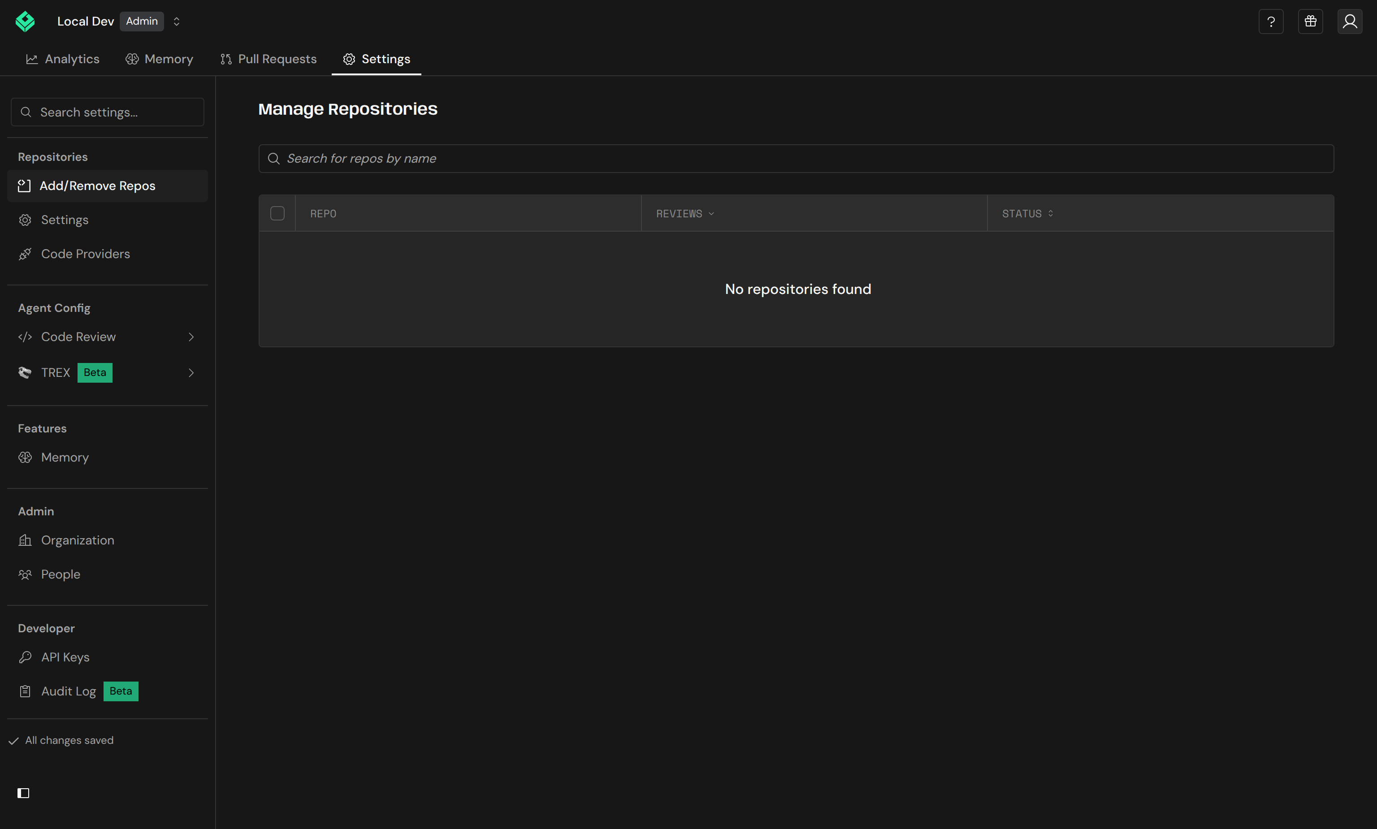Image resolution: width=1377 pixels, height=829 pixels.
Task: Toggle the sidebar collapse icon
Action: [23, 793]
